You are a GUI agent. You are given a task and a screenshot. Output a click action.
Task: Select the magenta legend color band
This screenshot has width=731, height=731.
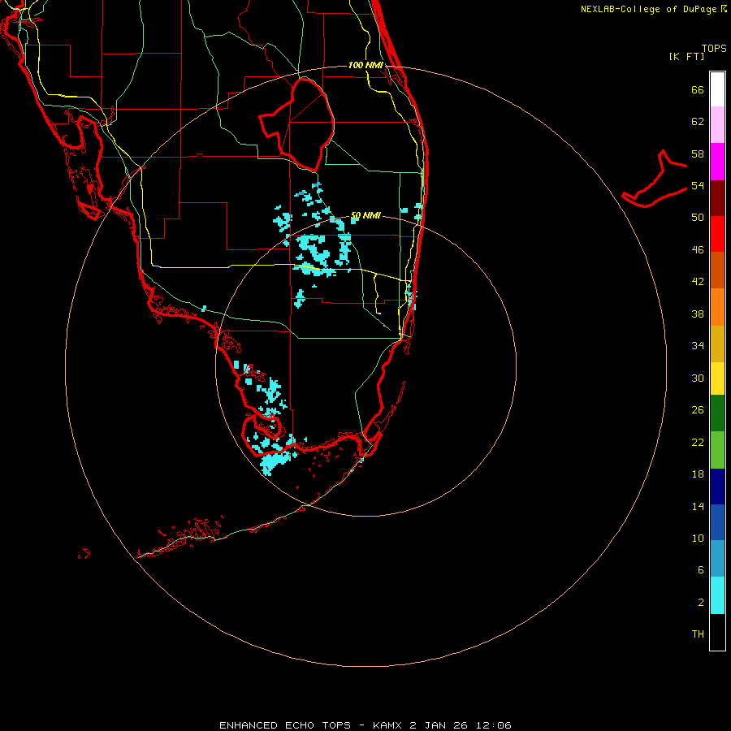[x=717, y=162]
